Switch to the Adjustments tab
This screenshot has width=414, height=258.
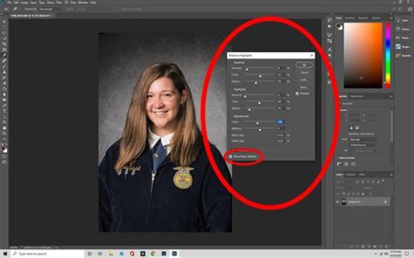click(x=356, y=96)
